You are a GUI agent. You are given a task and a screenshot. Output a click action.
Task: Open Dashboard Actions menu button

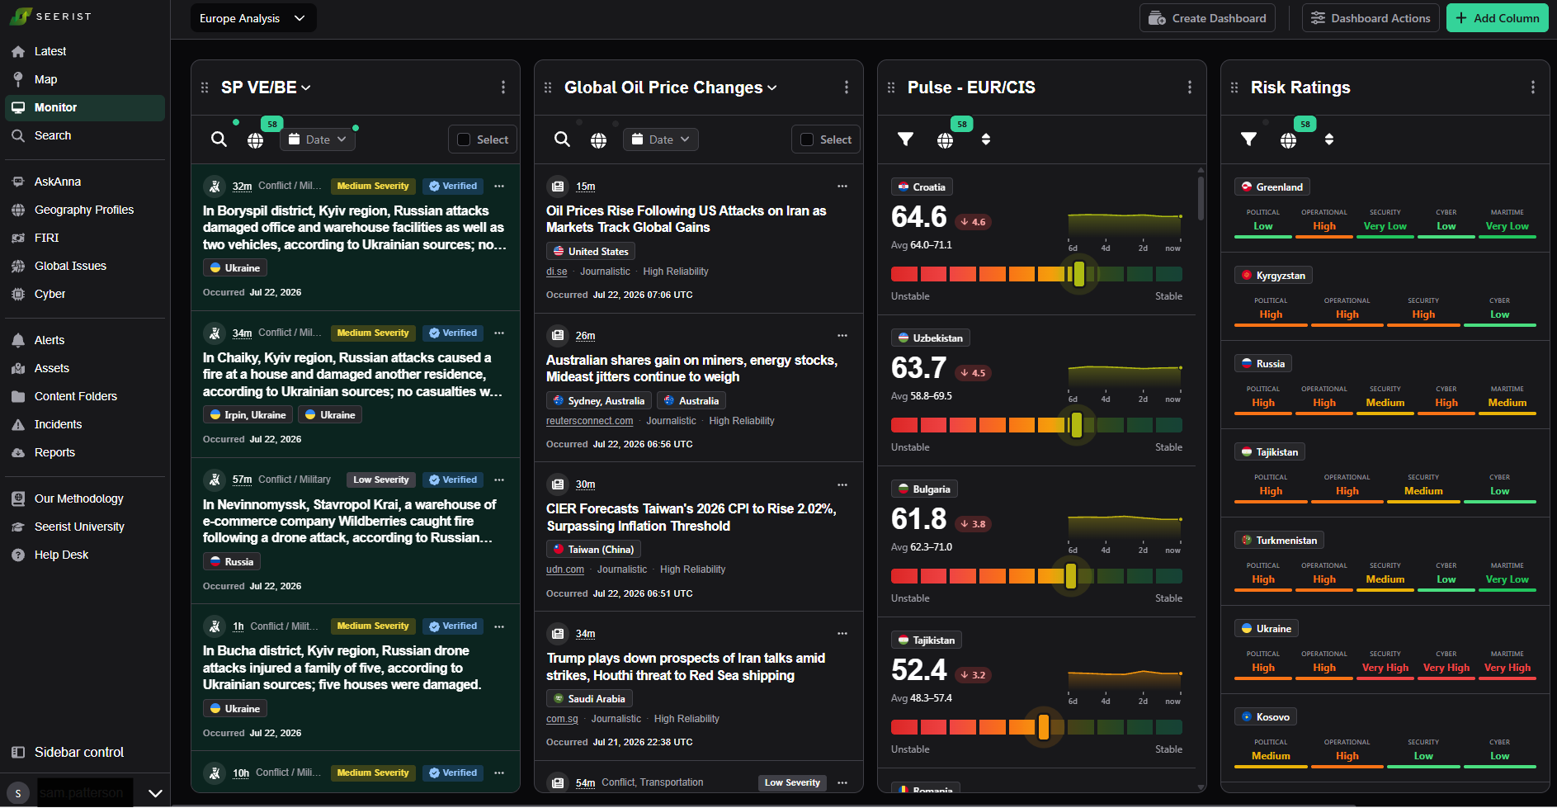click(x=1371, y=18)
